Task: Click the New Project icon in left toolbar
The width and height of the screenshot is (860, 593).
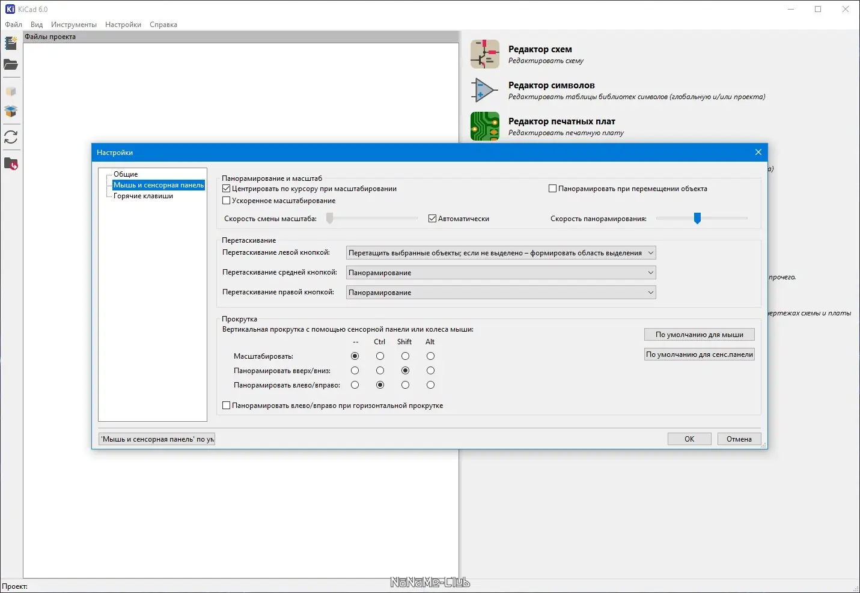Action: (x=11, y=43)
